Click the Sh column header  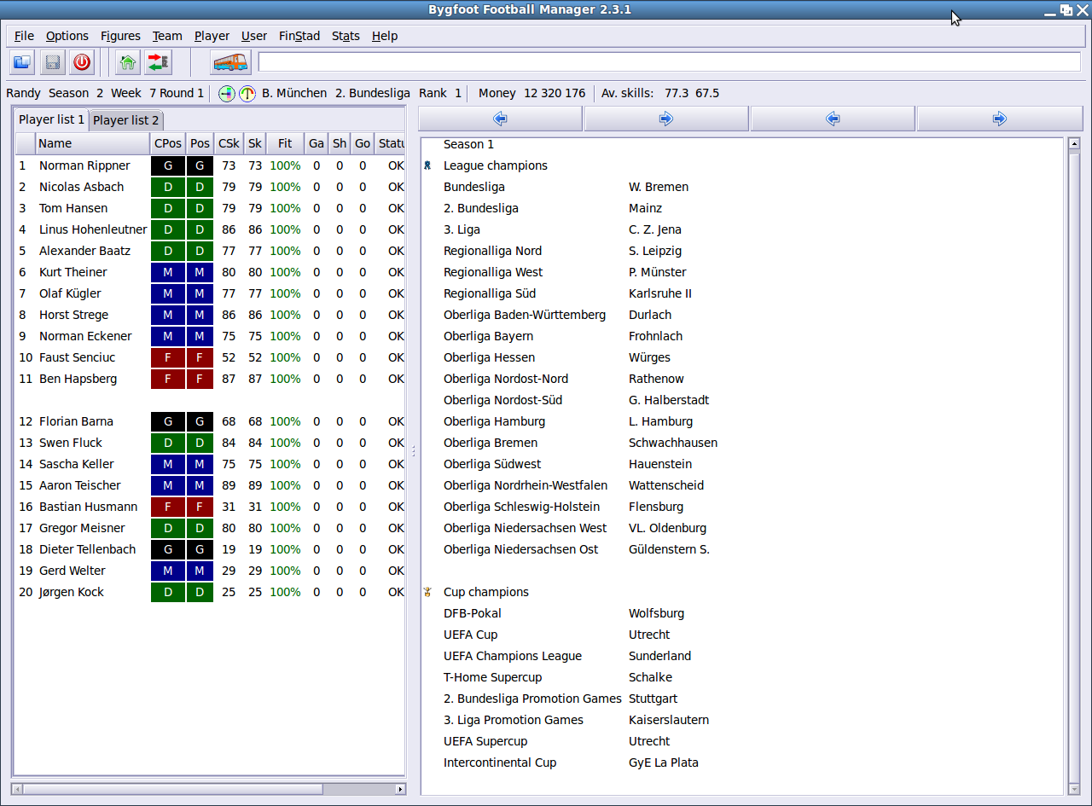pyautogui.click(x=340, y=143)
